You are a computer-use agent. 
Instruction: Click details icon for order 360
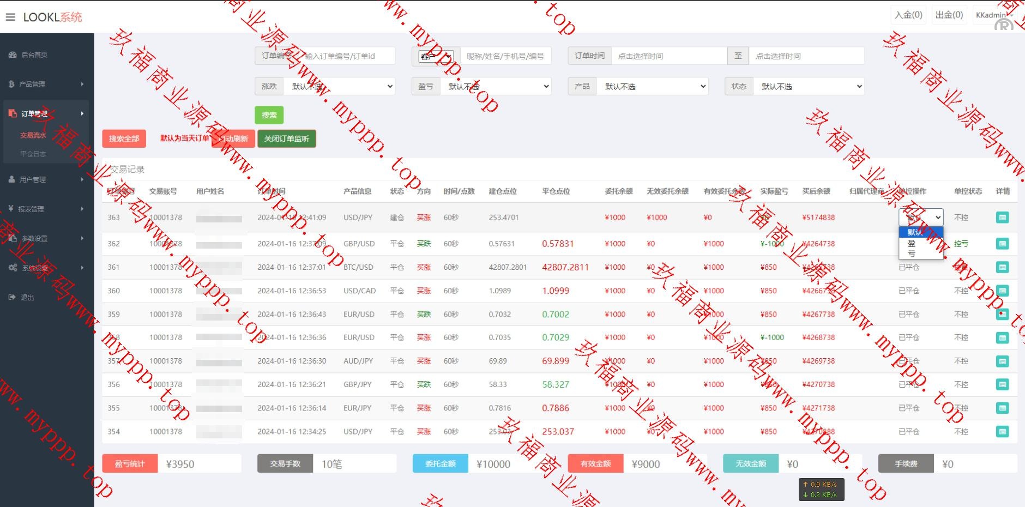(1002, 291)
